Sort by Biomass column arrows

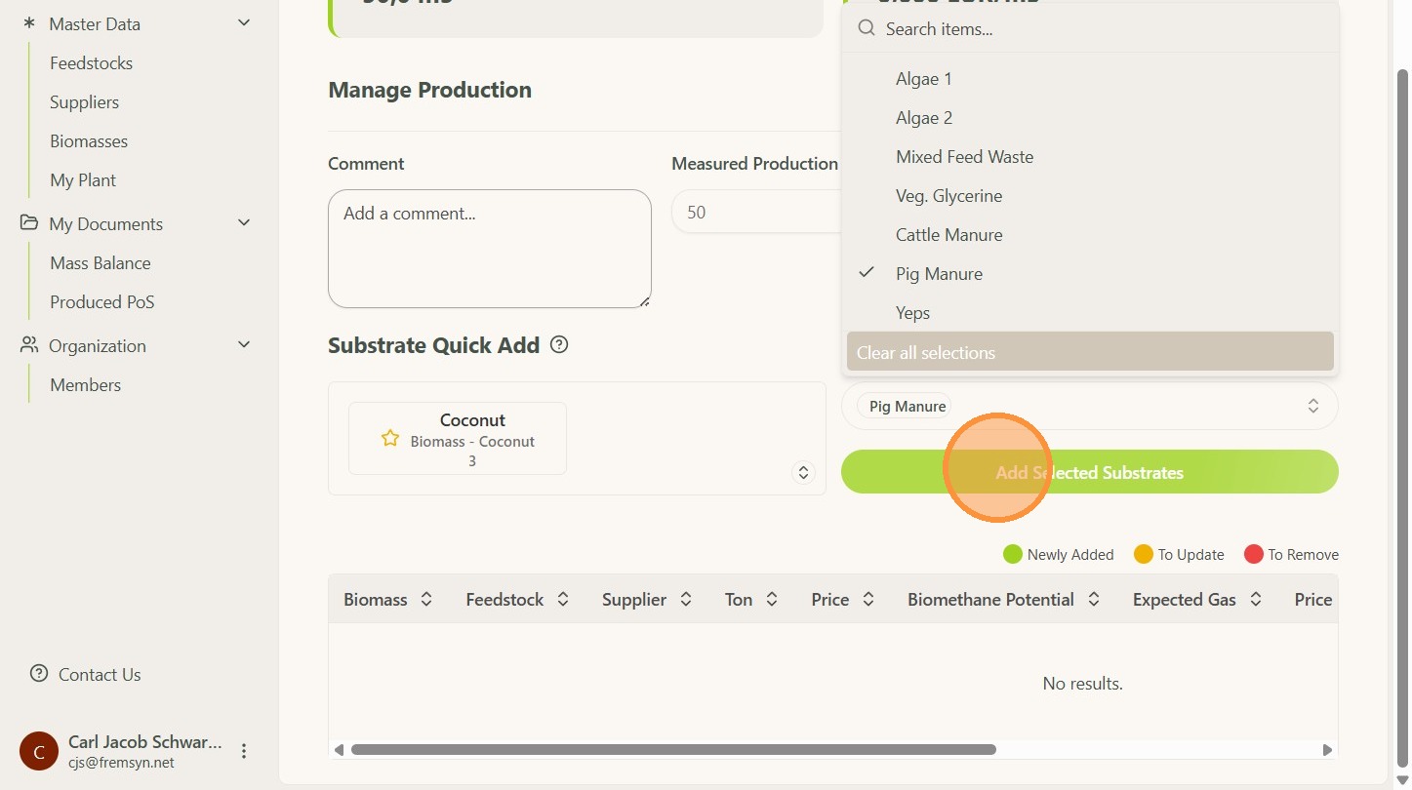pos(426,600)
